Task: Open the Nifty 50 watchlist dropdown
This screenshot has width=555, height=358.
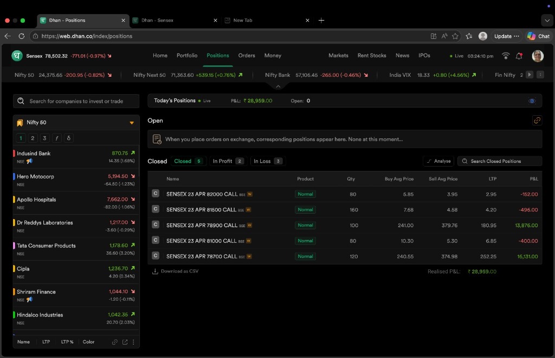Action: [132, 123]
